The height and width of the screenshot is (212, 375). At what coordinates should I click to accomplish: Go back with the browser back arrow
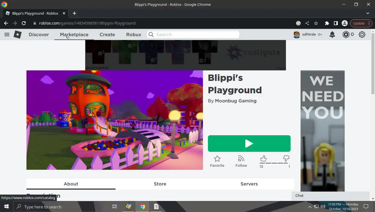(x=6, y=23)
